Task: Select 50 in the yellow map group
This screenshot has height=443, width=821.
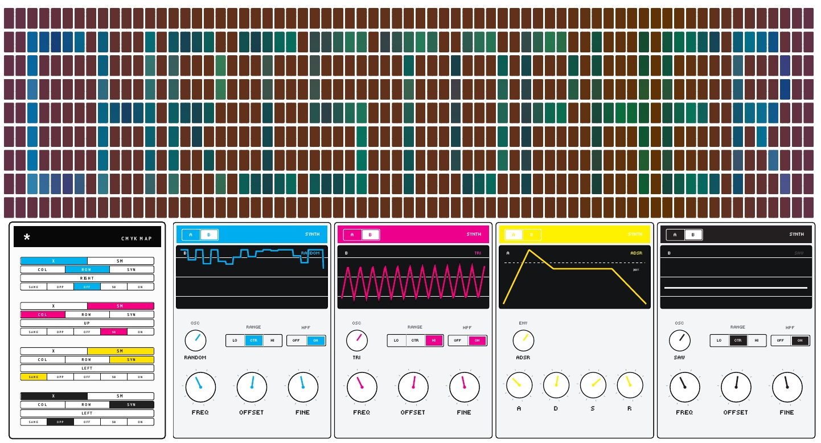Action: tap(114, 376)
